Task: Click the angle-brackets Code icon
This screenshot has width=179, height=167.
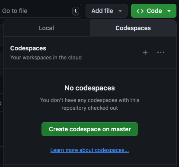Action: [140, 11]
